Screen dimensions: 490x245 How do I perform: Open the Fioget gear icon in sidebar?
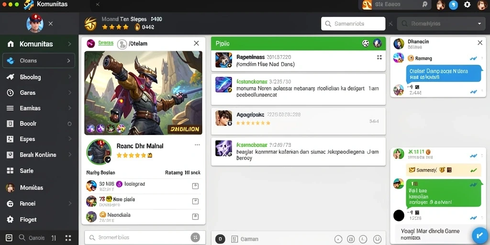[x=11, y=219]
